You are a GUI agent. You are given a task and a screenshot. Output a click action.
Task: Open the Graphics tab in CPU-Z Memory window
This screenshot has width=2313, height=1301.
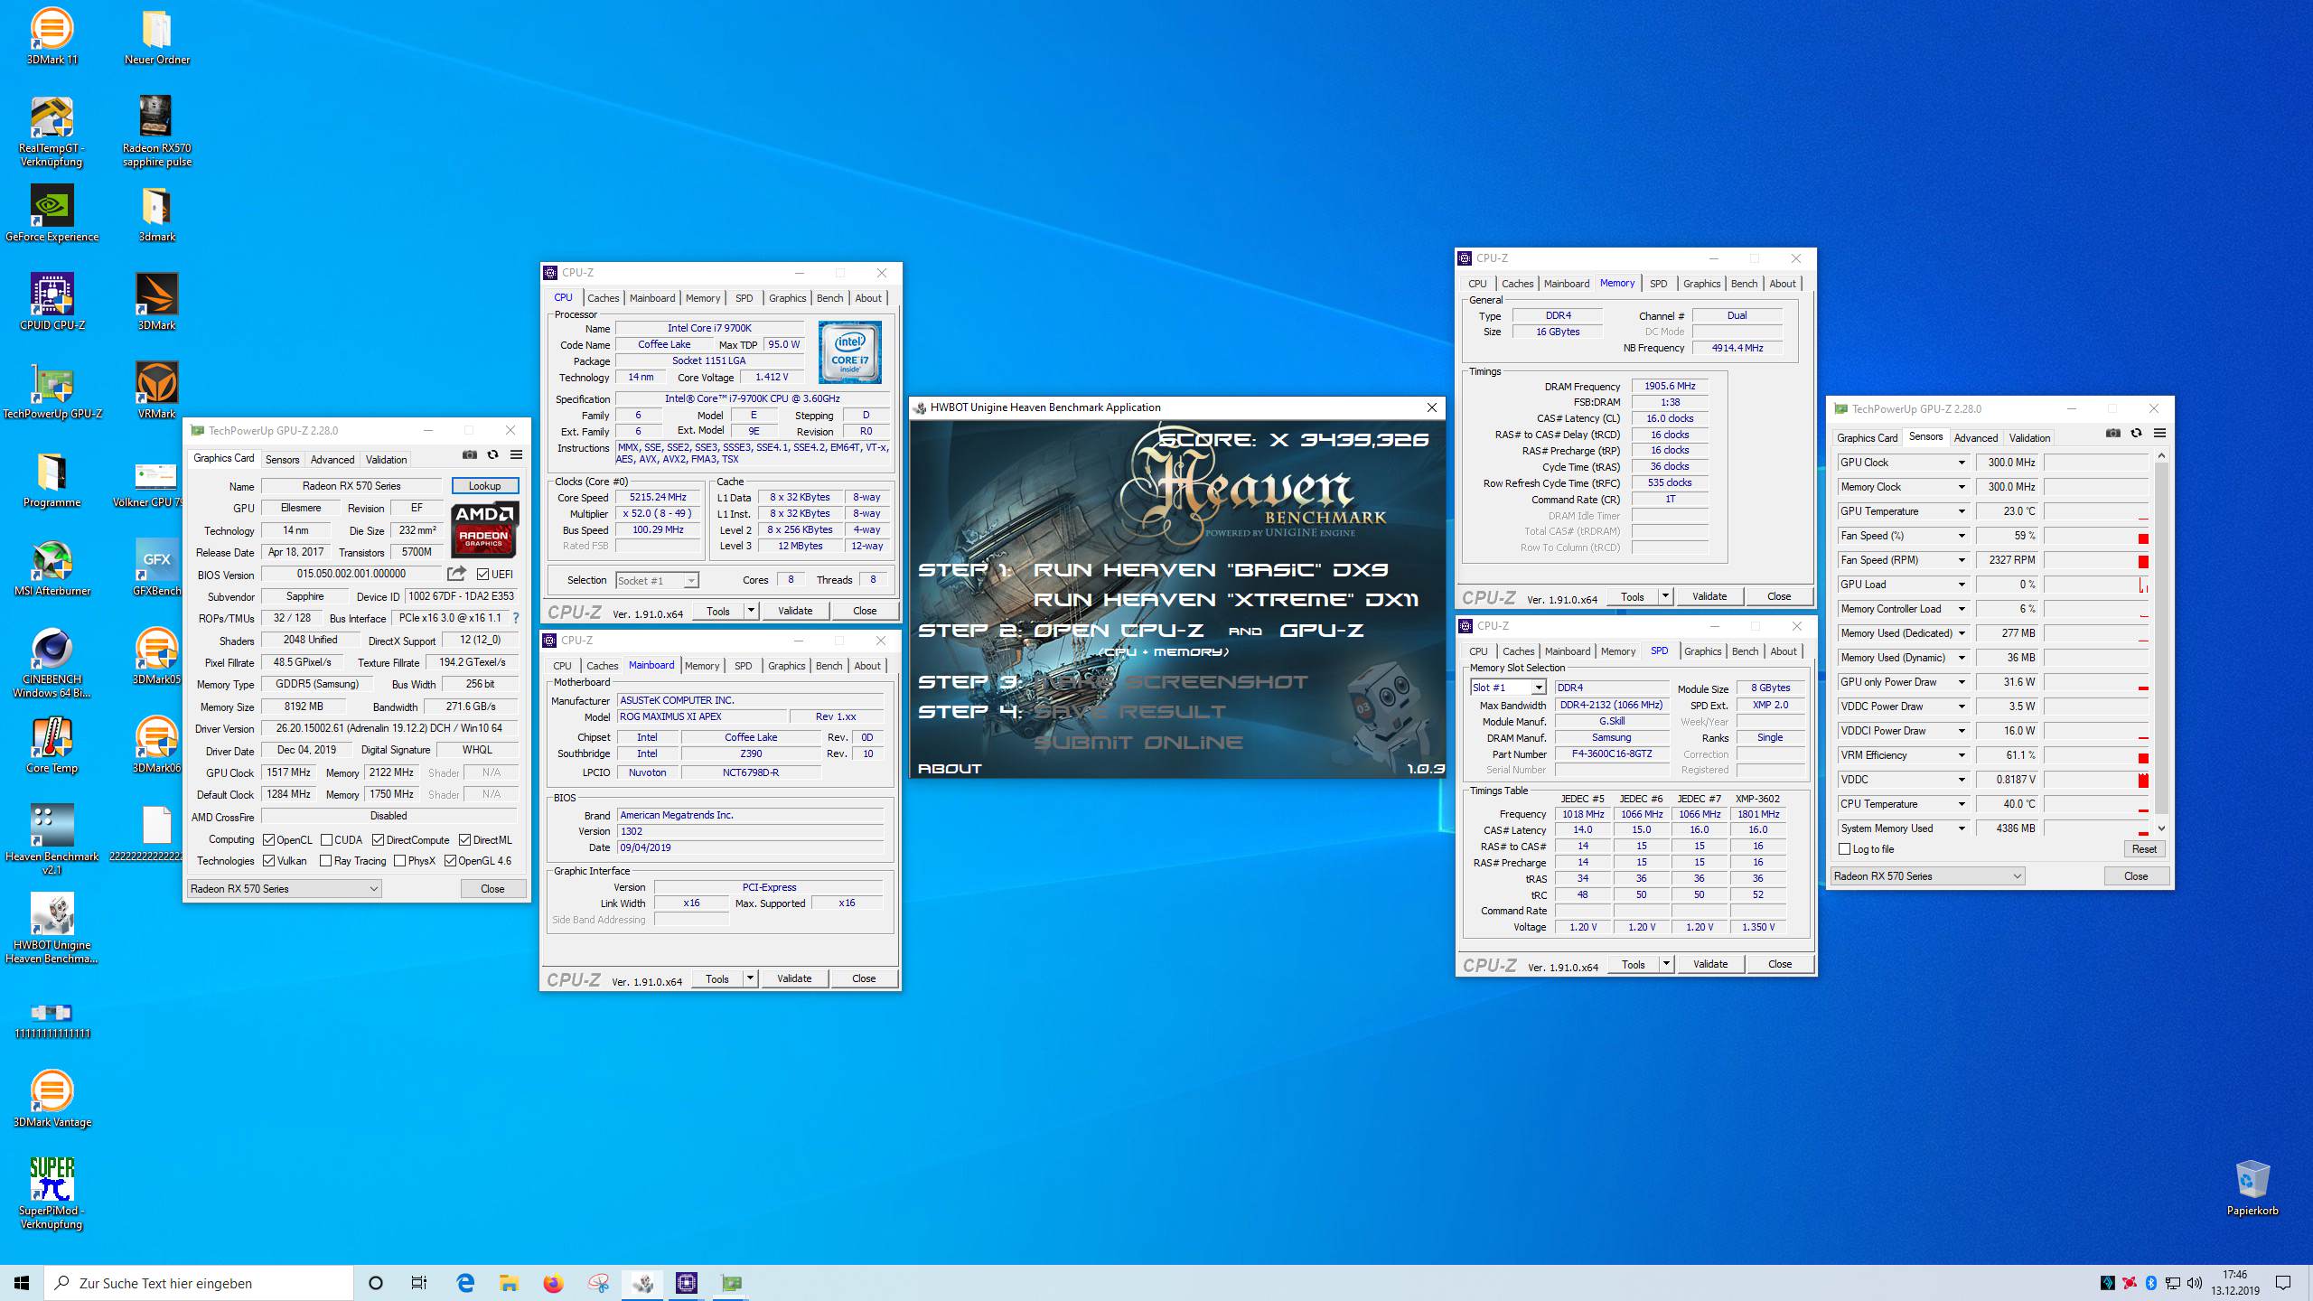click(x=1701, y=284)
